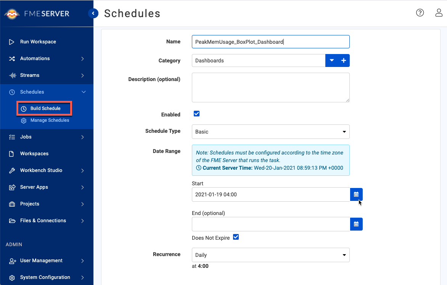The height and width of the screenshot is (285, 447).
Task: Open the Jobs menu item
Action: [x=47, y=137]
